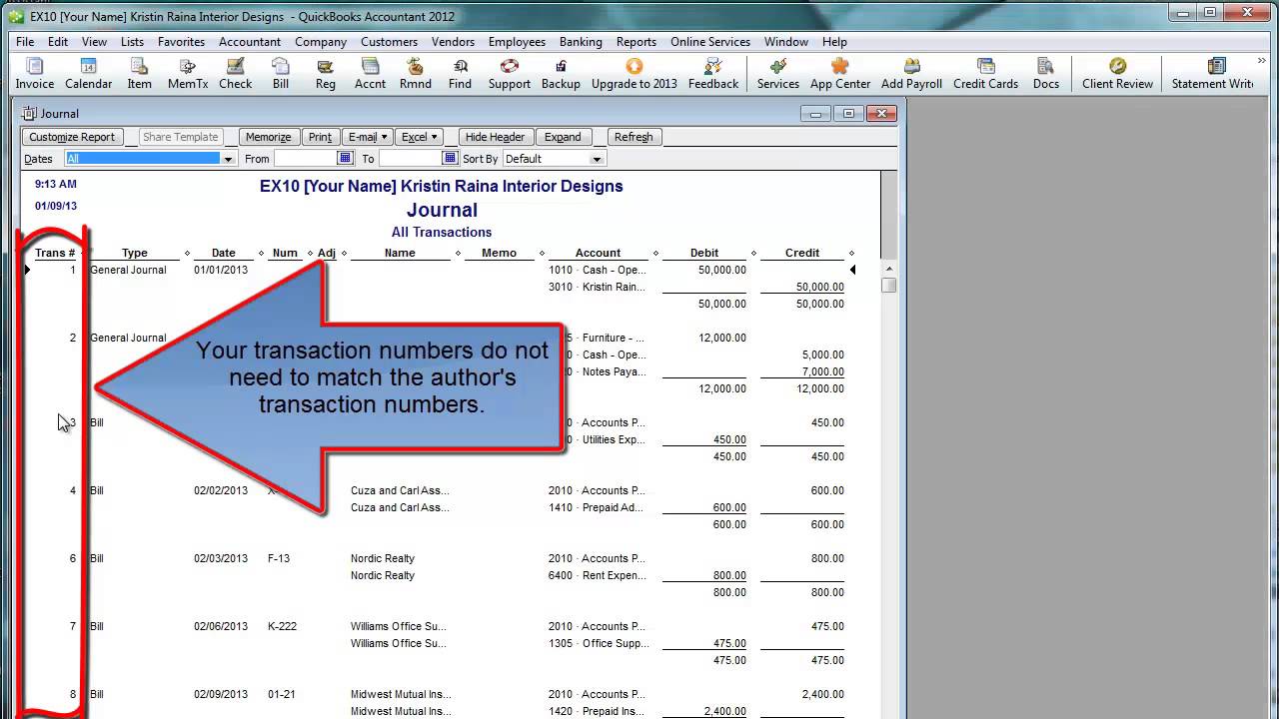Open the Statement Writer icon
The width and height of the screenshot is (1279, 719).
1214,74
